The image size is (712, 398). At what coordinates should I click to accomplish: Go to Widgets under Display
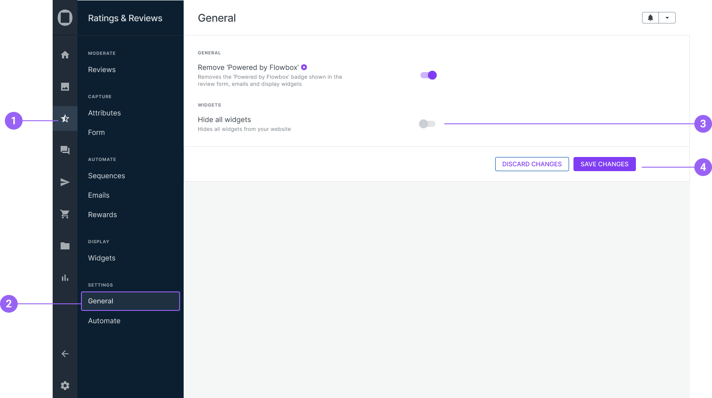[102, 258]
